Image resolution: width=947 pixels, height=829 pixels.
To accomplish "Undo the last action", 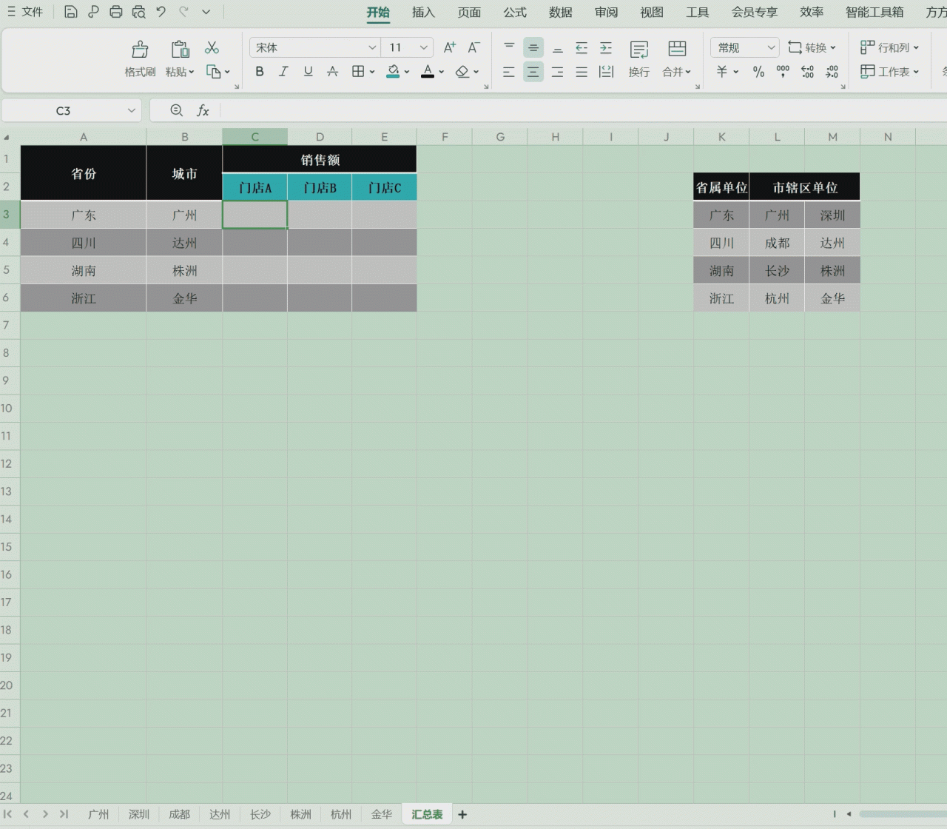I will pos(161,12).
